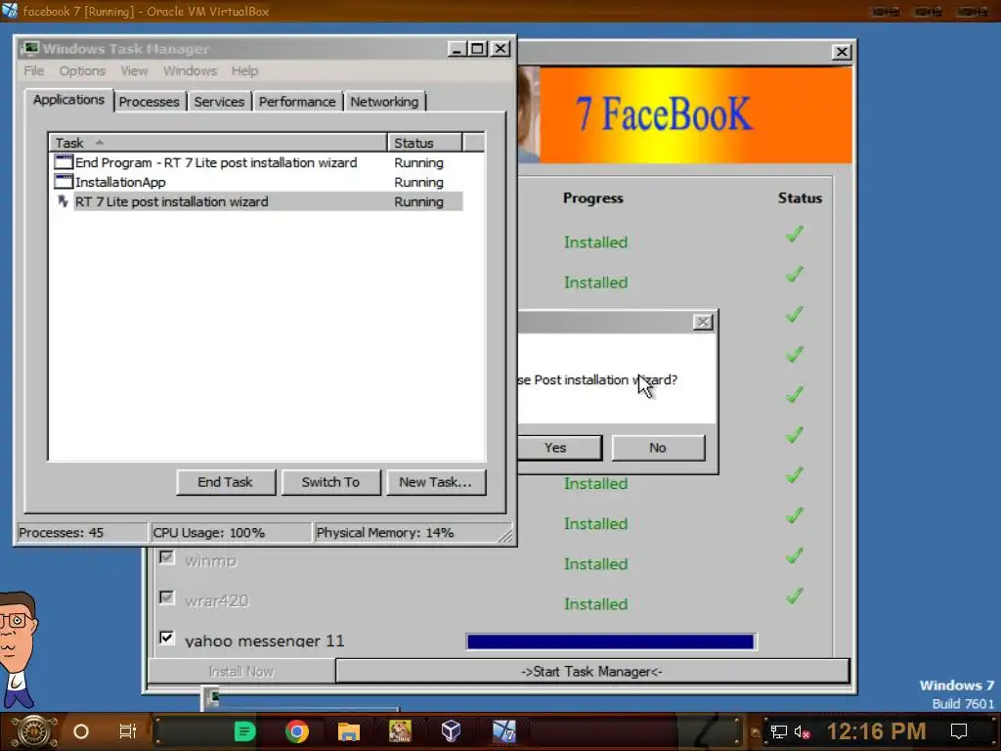Click the muted volume tray icon

(x=802, y=731)
